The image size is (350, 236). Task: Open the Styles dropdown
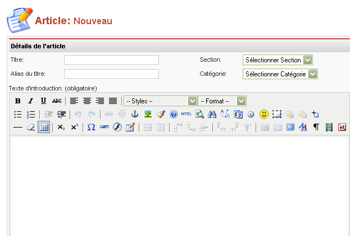160,101
